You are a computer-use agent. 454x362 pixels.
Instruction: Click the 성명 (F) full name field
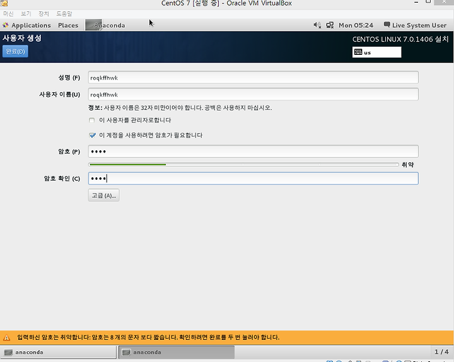click(x=253, y=78)
